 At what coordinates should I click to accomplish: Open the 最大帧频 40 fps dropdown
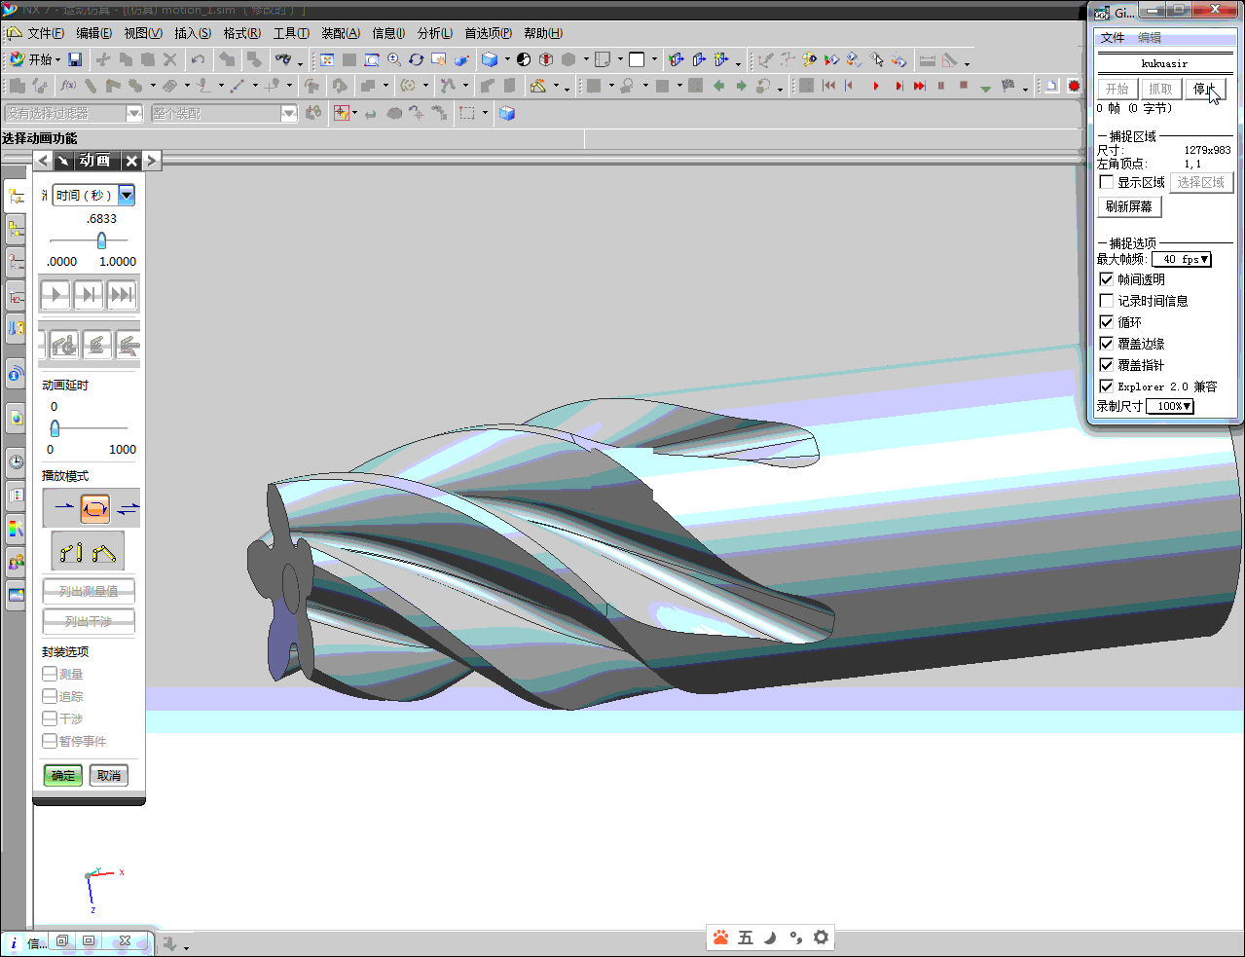(x=1182, y=259)
